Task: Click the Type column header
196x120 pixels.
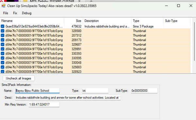Action: [147, 21]
